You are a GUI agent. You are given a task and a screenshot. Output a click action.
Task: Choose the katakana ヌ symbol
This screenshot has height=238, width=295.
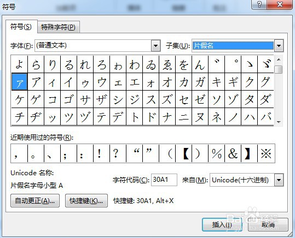click(200, 117)
